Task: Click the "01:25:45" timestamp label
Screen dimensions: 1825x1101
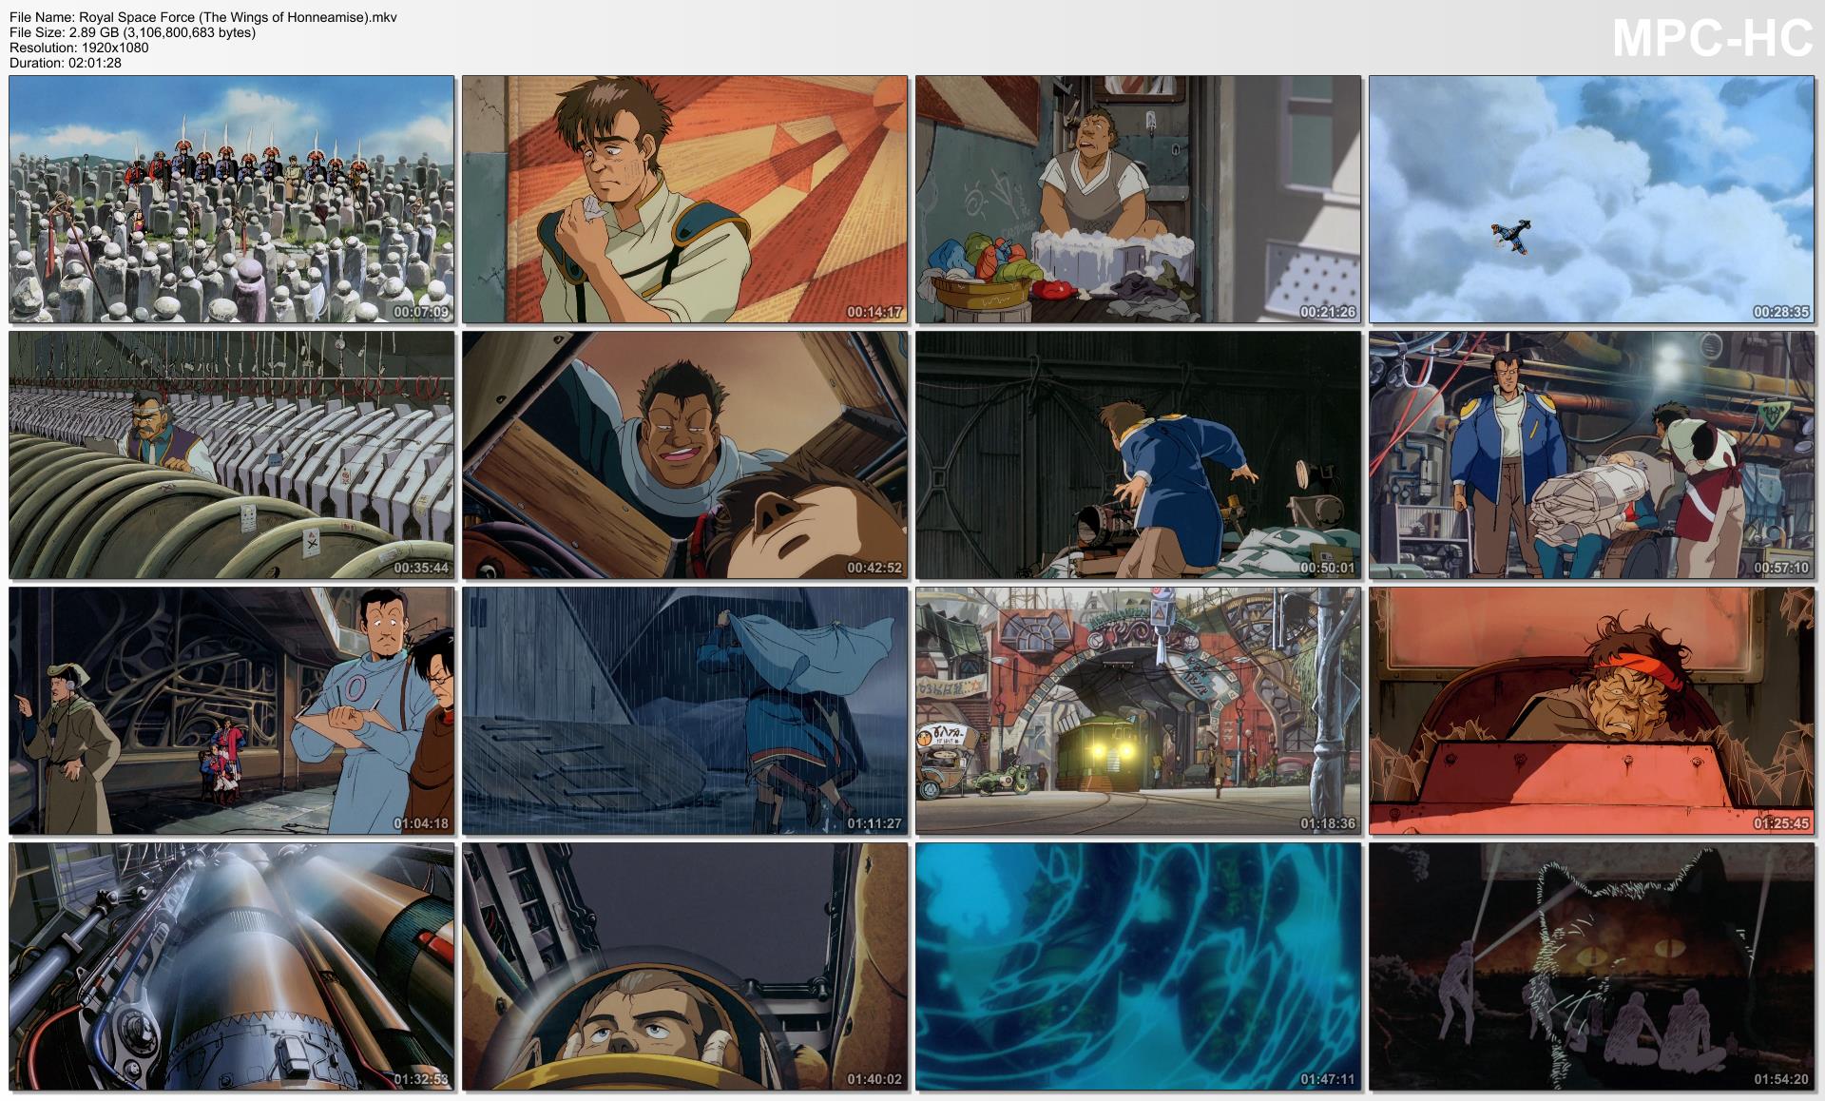Action: (x=1781, y=823)
